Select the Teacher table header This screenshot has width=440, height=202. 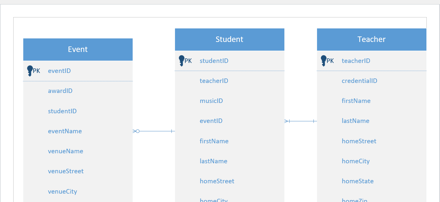tap(372, 39)
